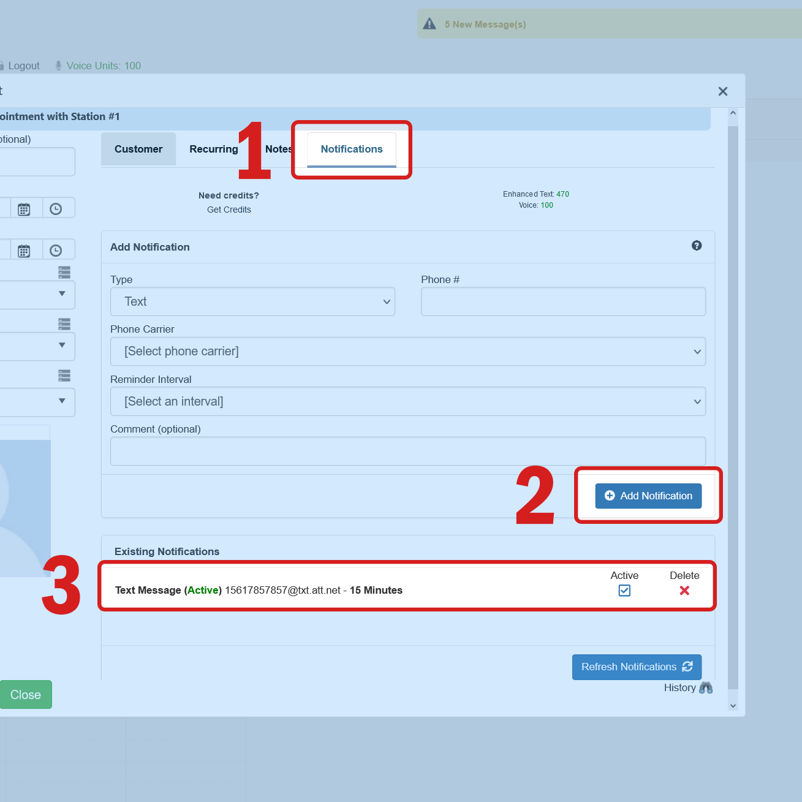Image resolution: width=802 pixels, height=802 pixels.
Task: Select the Notifications tab
Action: click(352, 149)
